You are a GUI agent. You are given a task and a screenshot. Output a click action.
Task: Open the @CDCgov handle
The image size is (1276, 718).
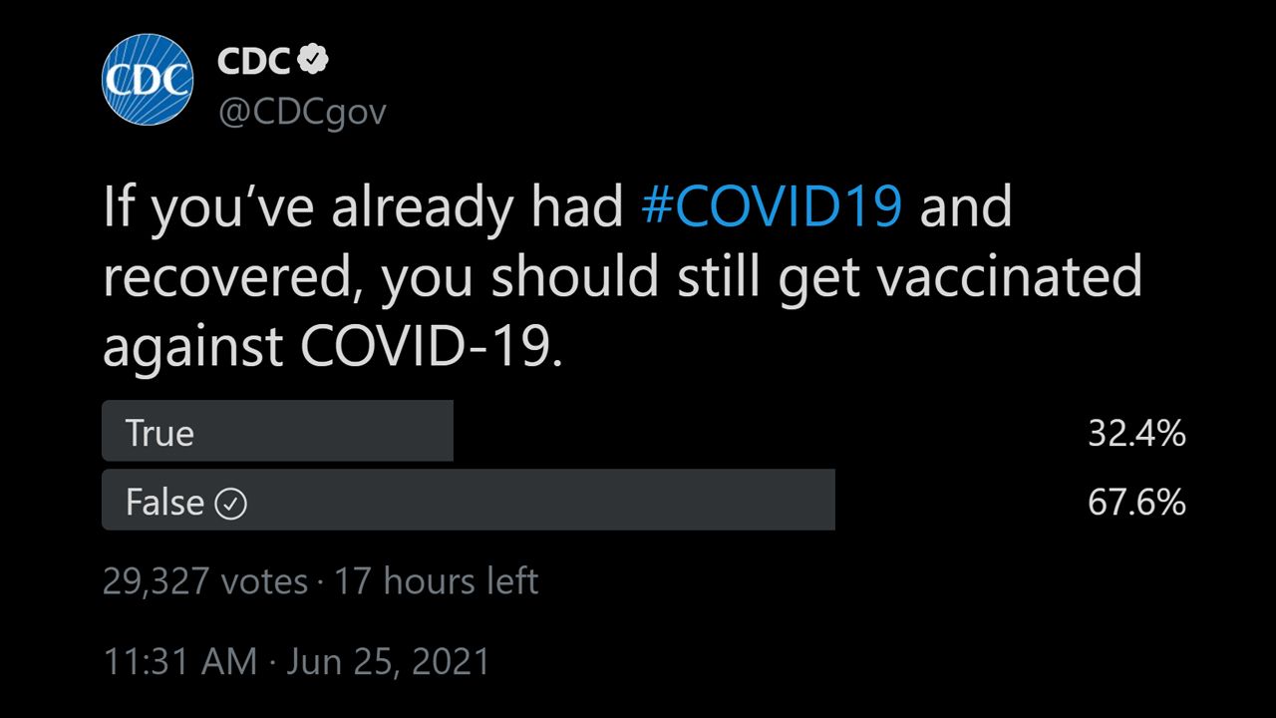(x=301, y=112)
